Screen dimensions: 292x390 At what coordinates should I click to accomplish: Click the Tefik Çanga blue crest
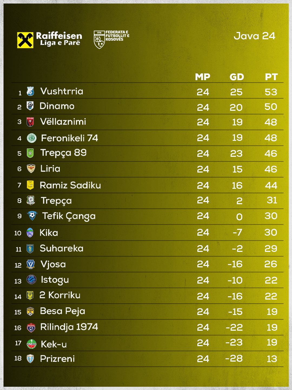tap(32, 216)
